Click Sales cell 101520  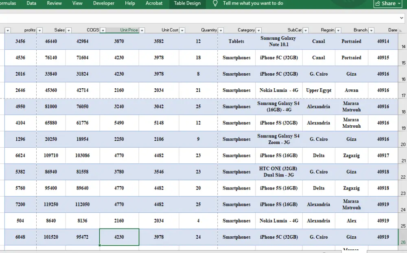(51, 237)
